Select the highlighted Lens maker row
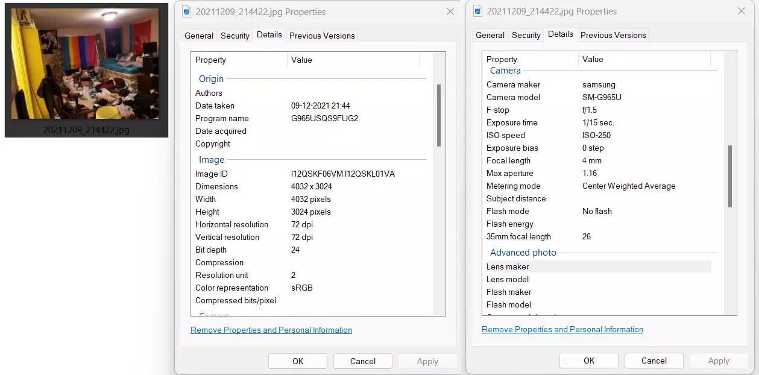Viewport: 759px width, 375px height. click(597, 266)
